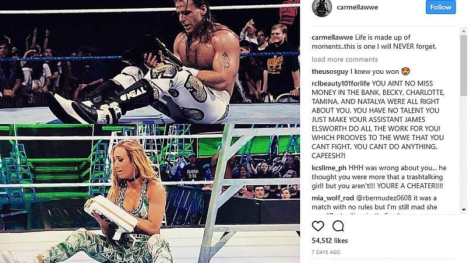Click the @rbermudez0608 mention
The image size is (468, 263).
coord(384,198)
